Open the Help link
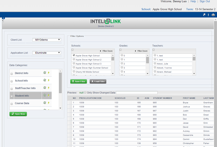The image size is (217, 147). point(193,1)
